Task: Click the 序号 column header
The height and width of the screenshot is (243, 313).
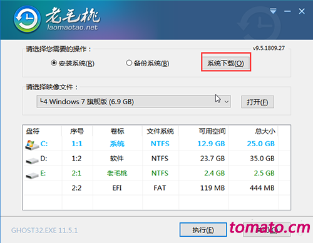Action: point(77,131)
